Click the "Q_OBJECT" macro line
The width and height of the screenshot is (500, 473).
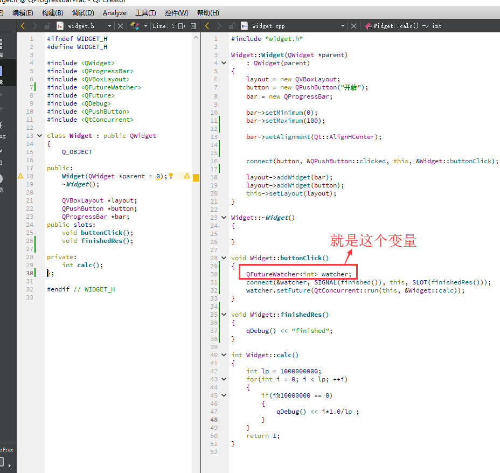coord(77,152)
